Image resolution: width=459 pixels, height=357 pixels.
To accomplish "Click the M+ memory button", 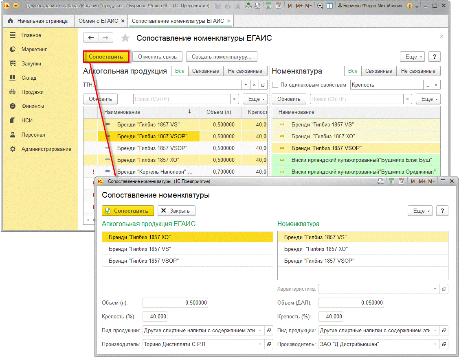I will (299, 6).
